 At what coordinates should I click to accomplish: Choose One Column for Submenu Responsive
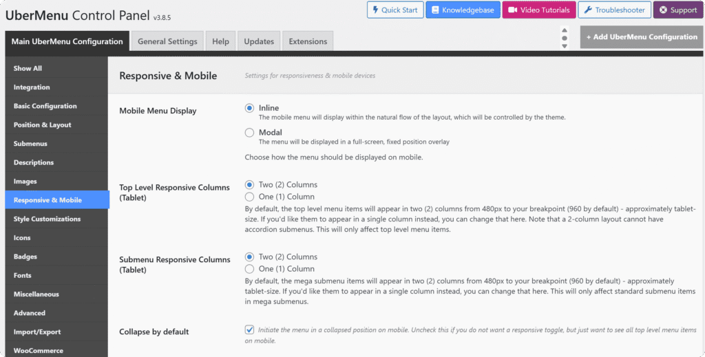(249, 269)
